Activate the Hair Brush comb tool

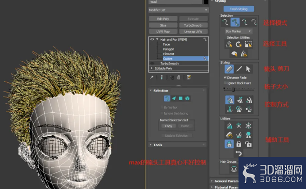point(229,69)
